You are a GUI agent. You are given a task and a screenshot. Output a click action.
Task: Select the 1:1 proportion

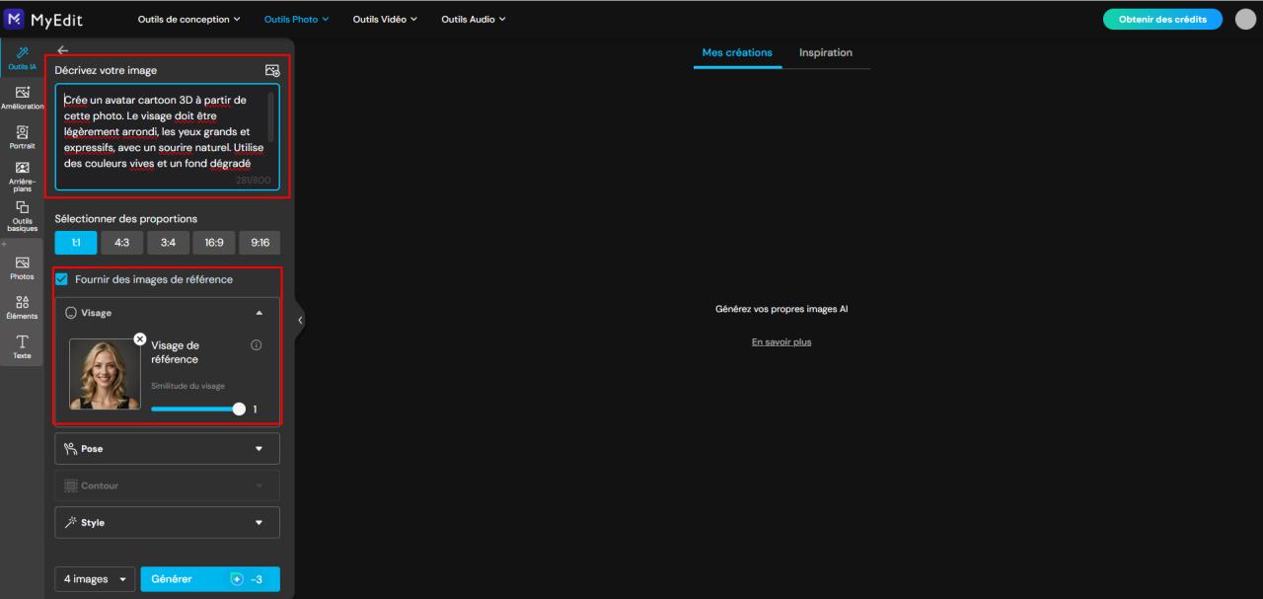click(76, 243)
